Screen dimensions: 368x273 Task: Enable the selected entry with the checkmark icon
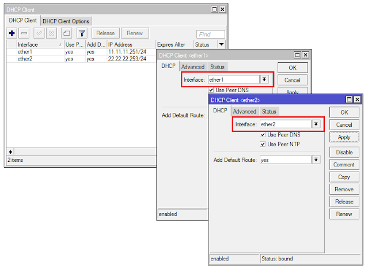pyautogui.click(x=39, y=33)
